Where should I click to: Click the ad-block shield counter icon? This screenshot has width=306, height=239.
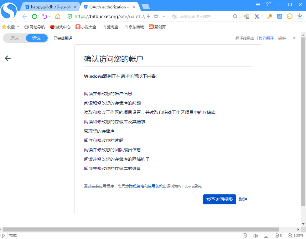click(x=278, y=236)
